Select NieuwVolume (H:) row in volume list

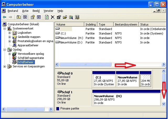point(110,38)
